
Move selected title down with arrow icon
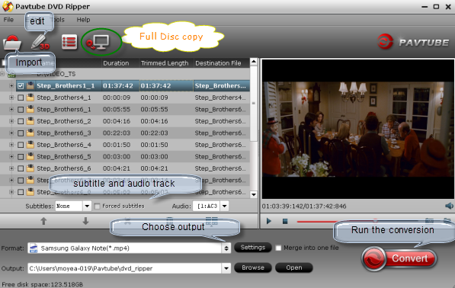point(85,221)
